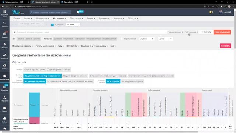Click the YU crm logo

point(18,12)
